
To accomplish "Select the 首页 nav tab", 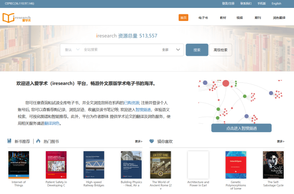I will 183,18.
